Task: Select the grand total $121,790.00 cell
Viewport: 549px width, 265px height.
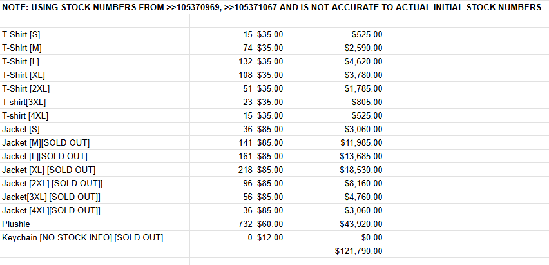Action: coord(352,251)
